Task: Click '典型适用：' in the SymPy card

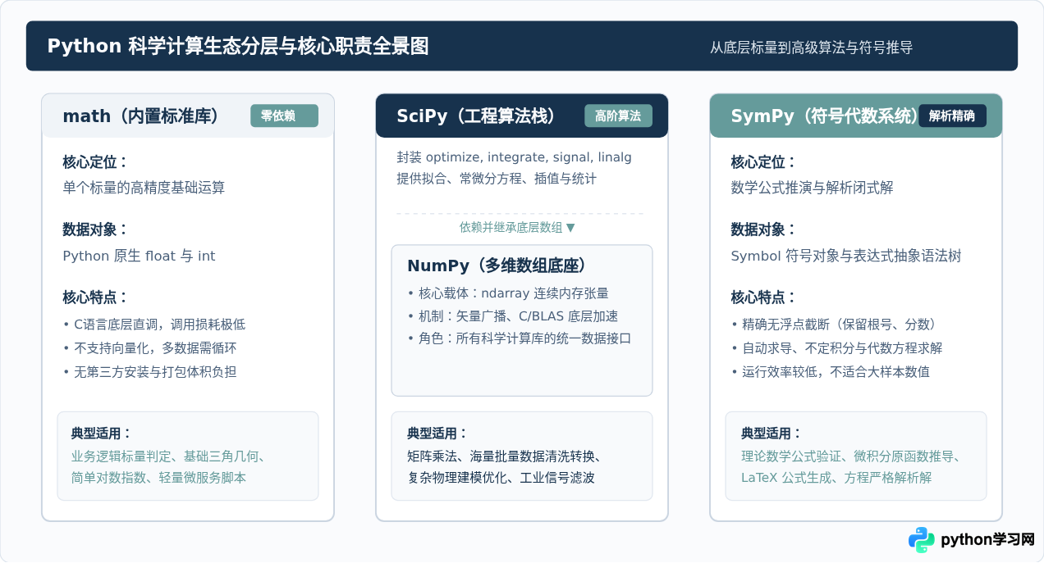Action: pos(772,433)
